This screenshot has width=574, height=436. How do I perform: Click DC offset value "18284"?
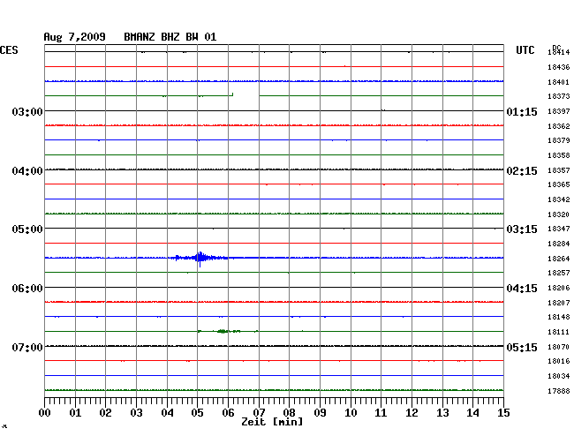pyautogui.click(x=559, y=244)
